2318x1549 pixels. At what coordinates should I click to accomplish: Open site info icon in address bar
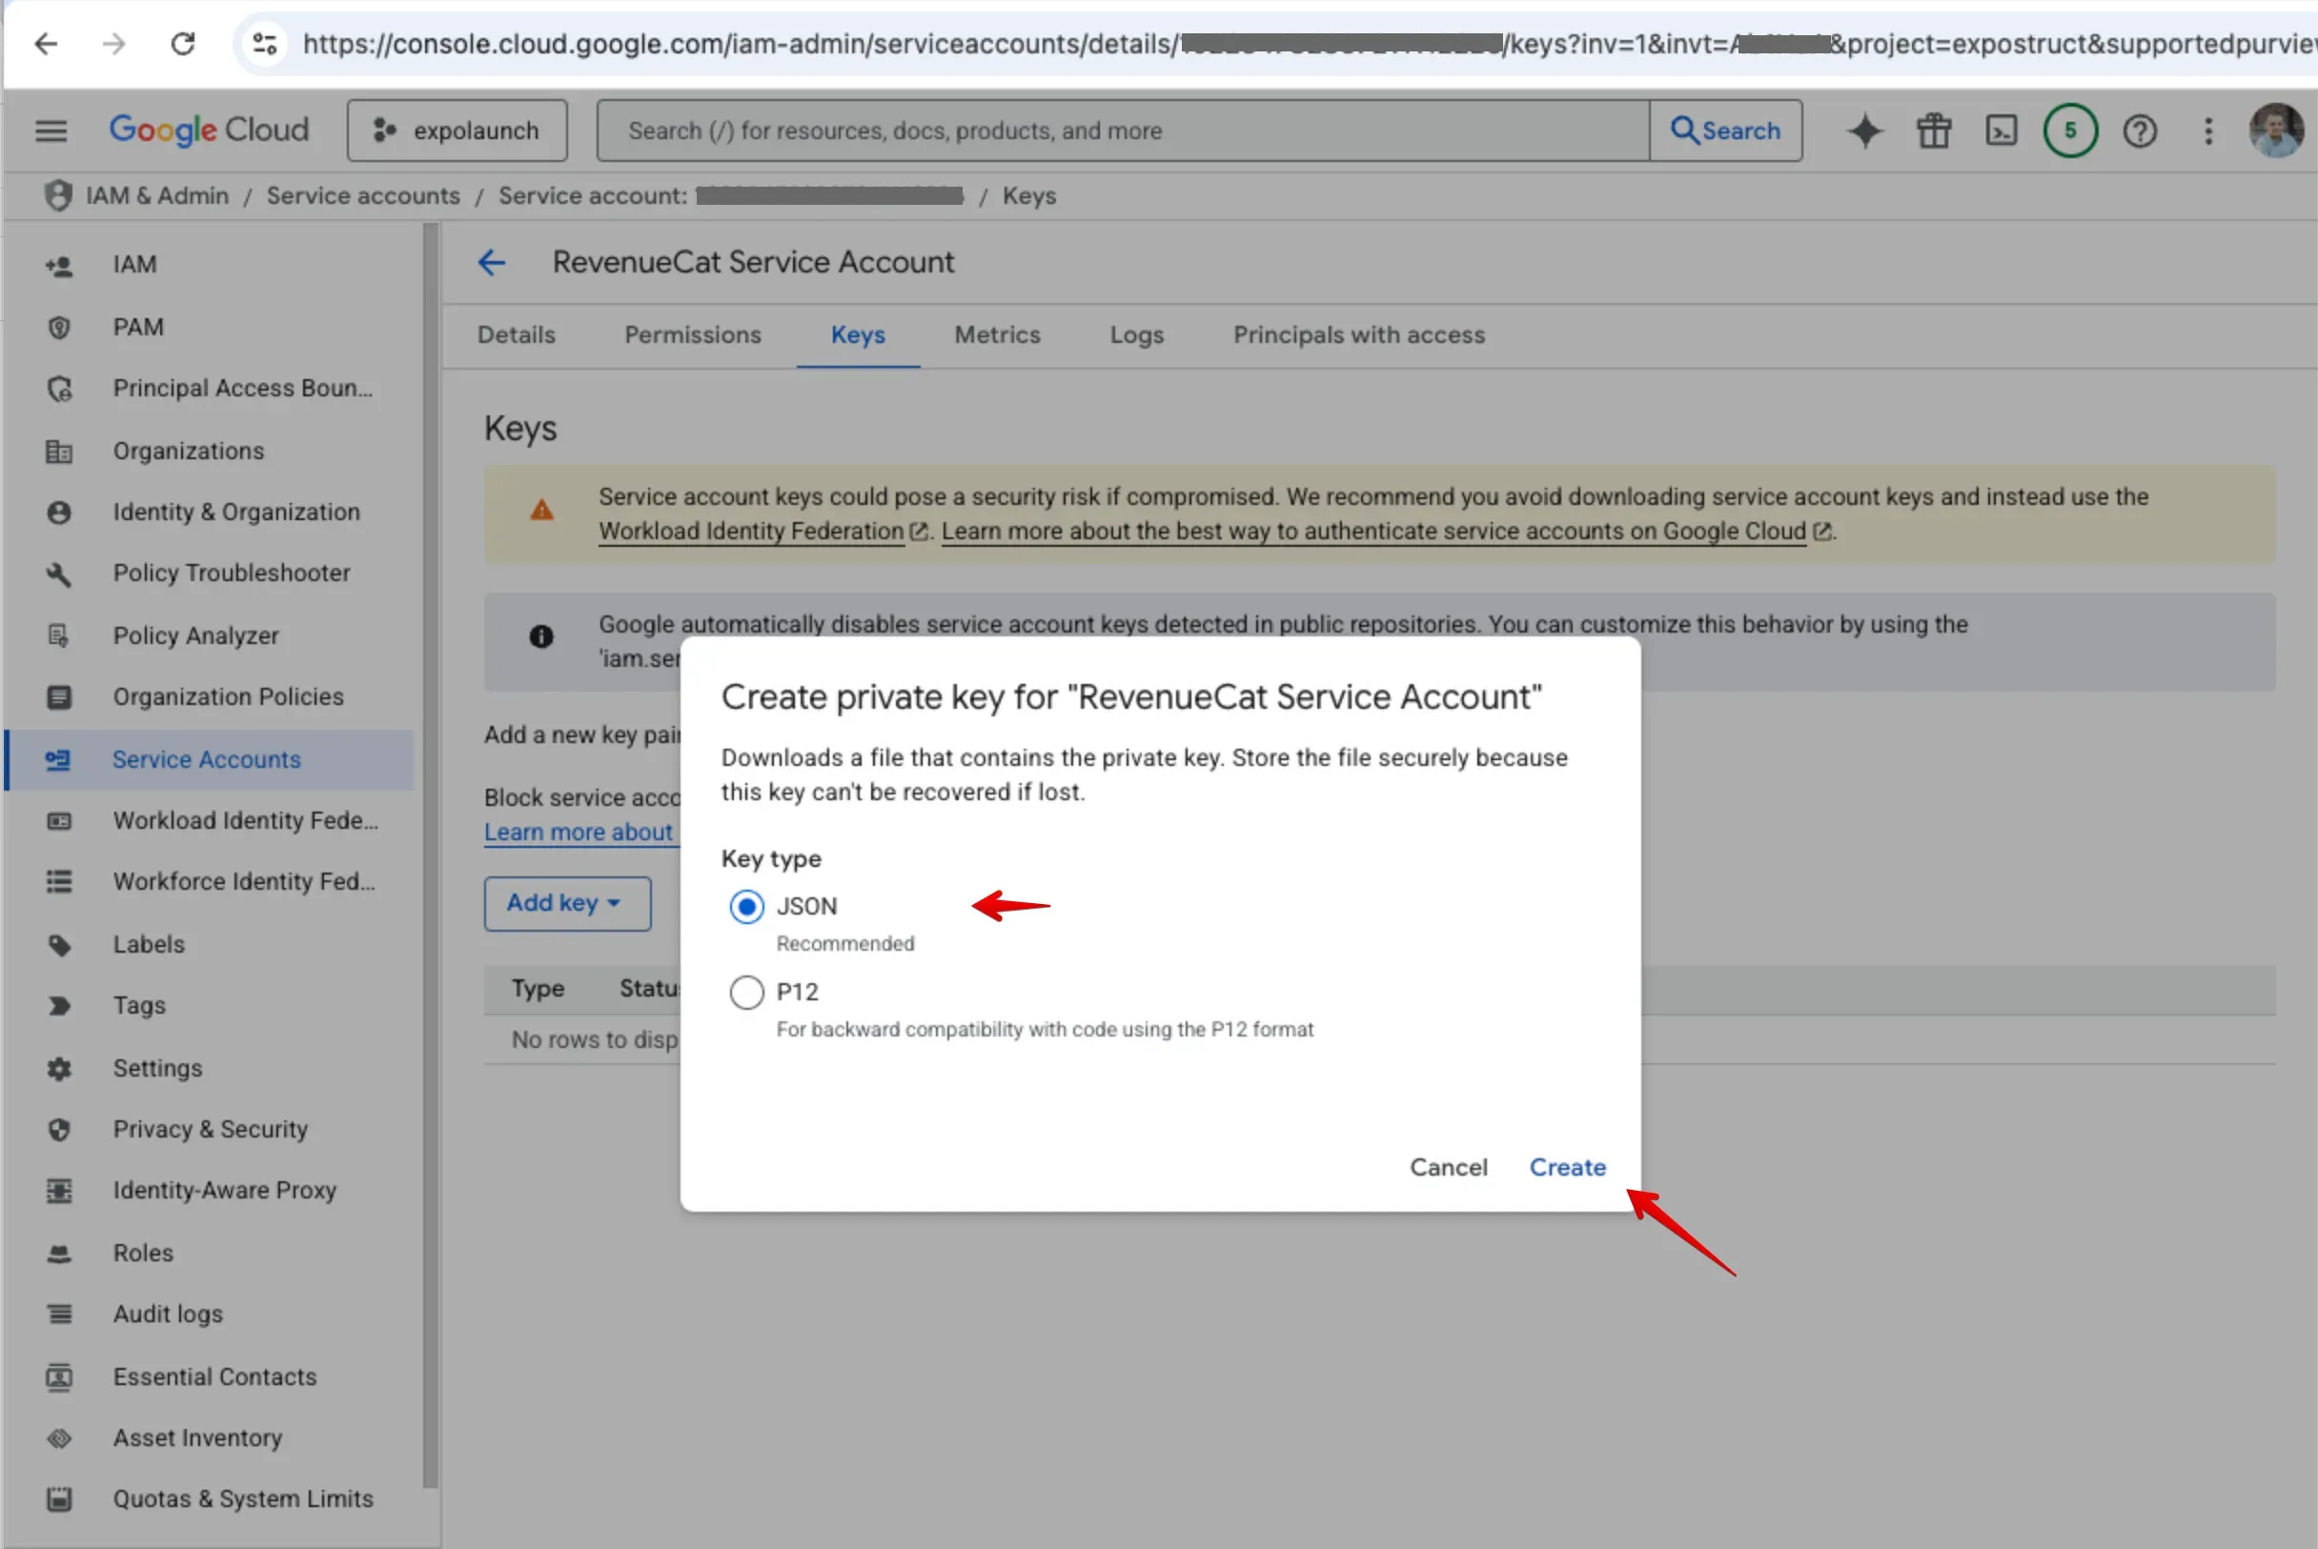[265, 44]
